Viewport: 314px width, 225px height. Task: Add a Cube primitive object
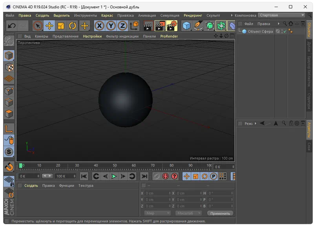(186, 26)
